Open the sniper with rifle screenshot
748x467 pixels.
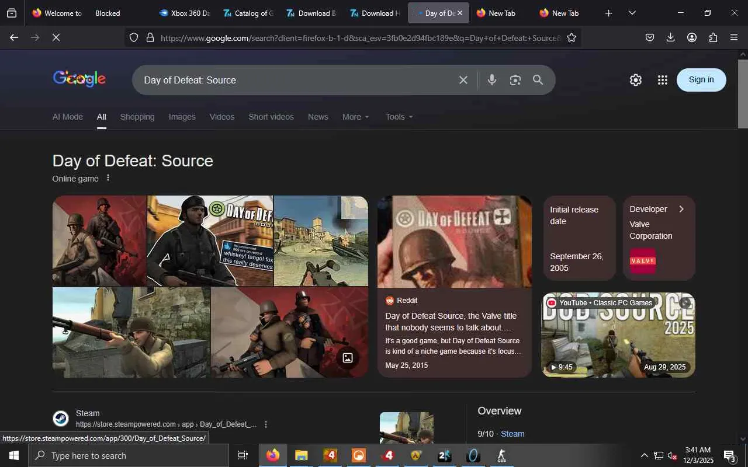point(131,332)
